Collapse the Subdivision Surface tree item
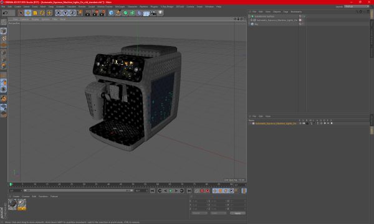This screenshot has width=374, height=224. tap(249, 16)
